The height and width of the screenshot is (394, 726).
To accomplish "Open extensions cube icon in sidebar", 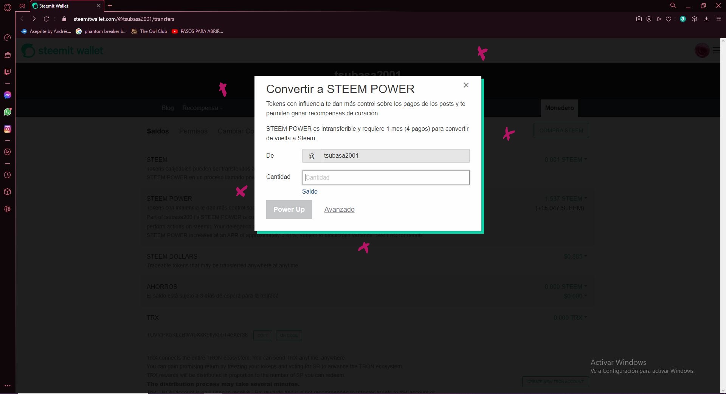I will [7, 192].
